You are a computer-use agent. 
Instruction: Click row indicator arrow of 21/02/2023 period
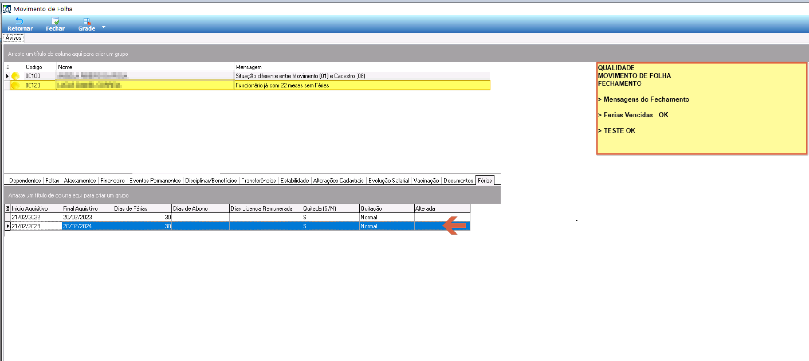pyautogui.click(x=7, y=226)
